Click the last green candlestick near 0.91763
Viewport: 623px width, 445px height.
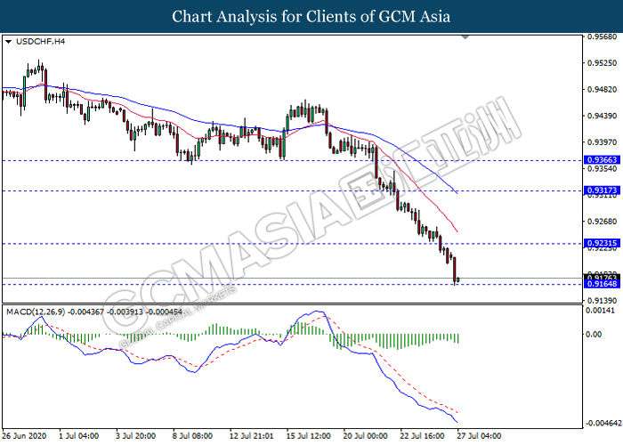point(458,280)
